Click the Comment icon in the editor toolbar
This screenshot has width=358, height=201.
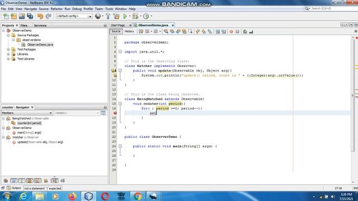tap(245, 31)
